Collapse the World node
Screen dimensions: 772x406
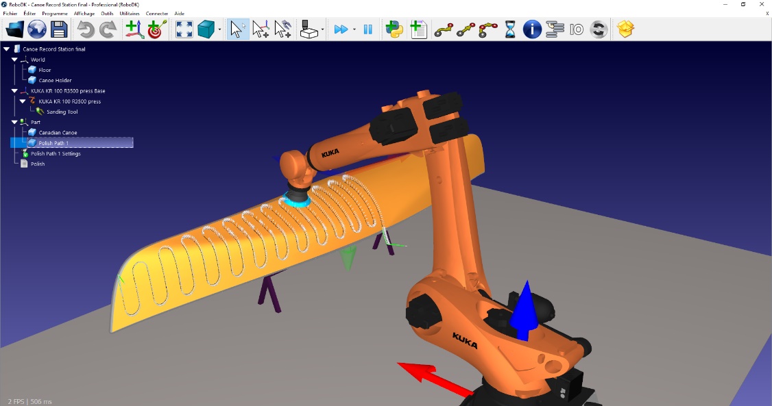click(15, 60)
